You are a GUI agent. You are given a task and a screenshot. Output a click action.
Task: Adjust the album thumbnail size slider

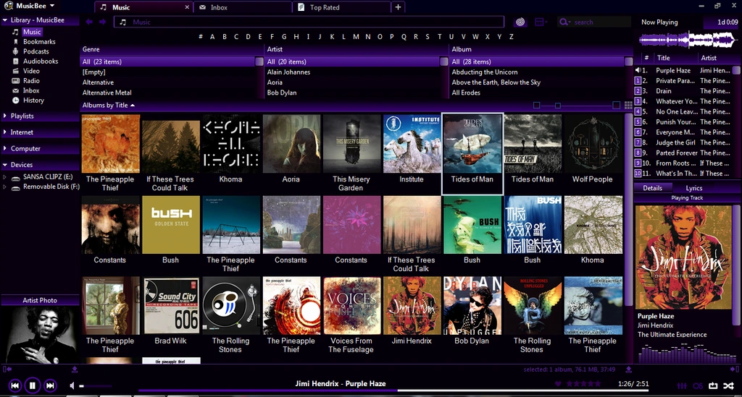pyautogui.click(x=558, y=106)
